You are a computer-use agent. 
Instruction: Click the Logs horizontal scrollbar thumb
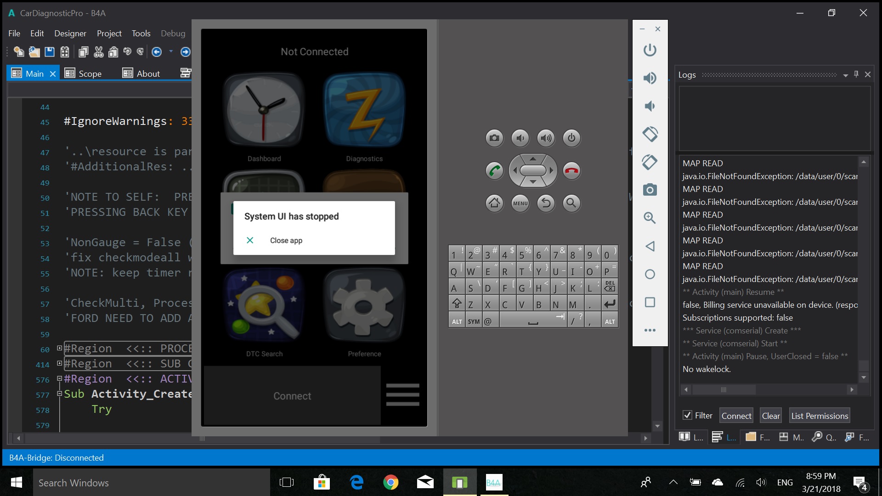coord(724,389)
